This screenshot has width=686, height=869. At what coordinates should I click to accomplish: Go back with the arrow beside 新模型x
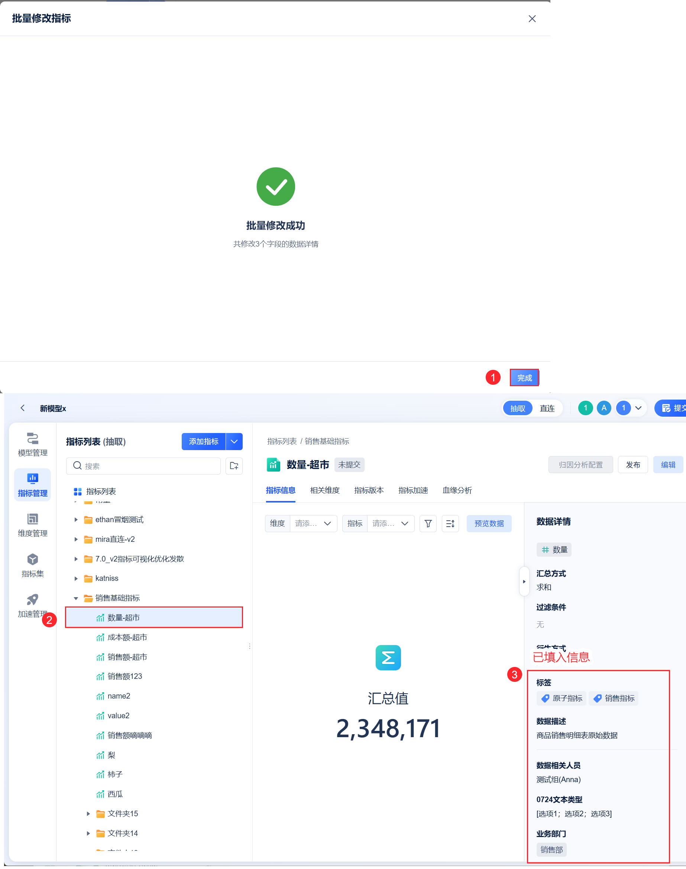click(x=23, y=408)
